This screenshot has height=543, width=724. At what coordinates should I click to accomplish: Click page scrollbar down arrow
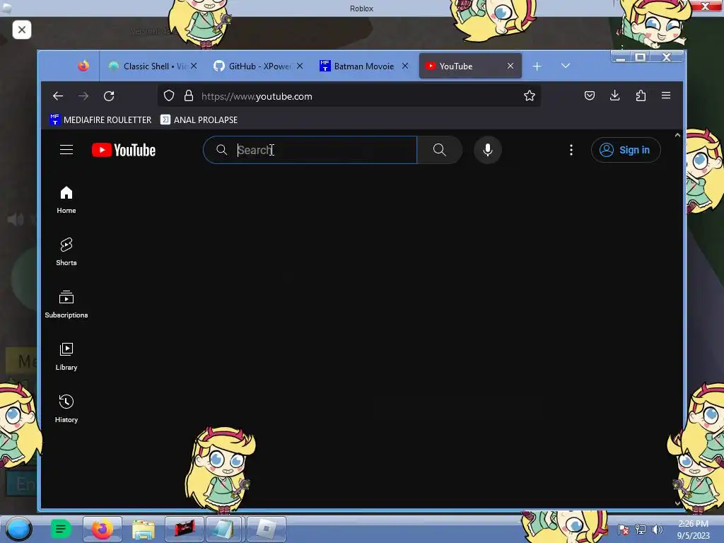pos(677,503)
